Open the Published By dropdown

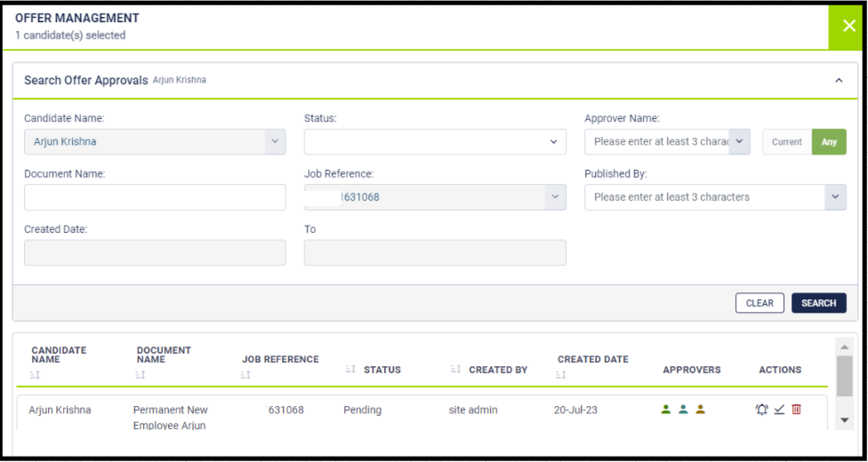(715, 197)
